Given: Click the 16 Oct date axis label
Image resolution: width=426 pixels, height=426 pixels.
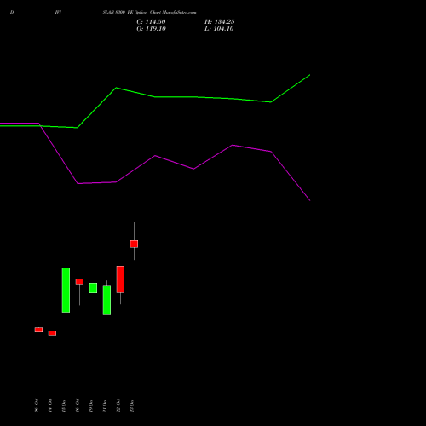Looking at the screenshot, I should pyautogui.click(x=78, y=406).
